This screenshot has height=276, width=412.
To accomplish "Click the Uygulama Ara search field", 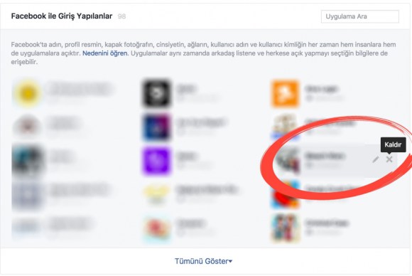I will [x=359, y=16].
